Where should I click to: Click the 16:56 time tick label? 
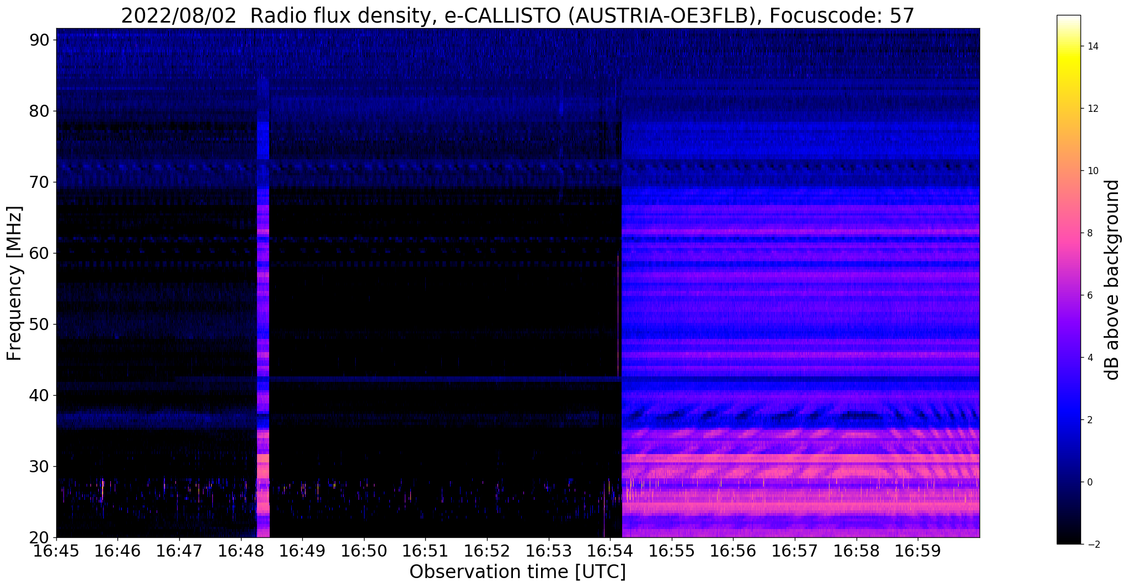[x=733, y=551]
